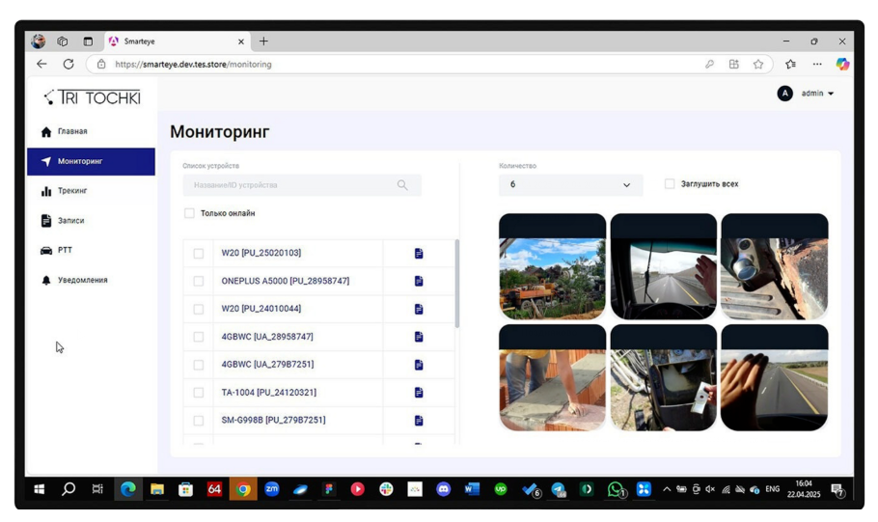The height and width of the screenshot is (522, 878).
Task: Add page to favorites star icon
Action: 758,65
